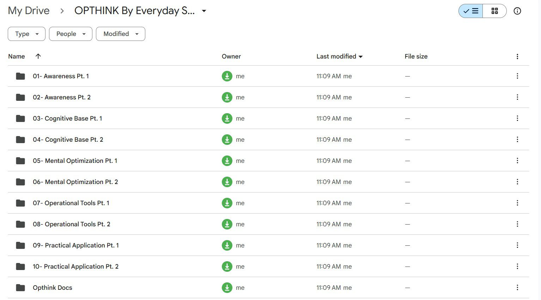Click the owner 'me' for 05- Mental Optimization Pt. 1
Screen dimensions: 541x300
[240, 161]
